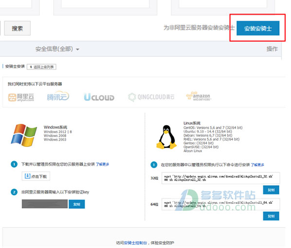
Task: Click the Windows flag logo
Action: click(24, 135)
